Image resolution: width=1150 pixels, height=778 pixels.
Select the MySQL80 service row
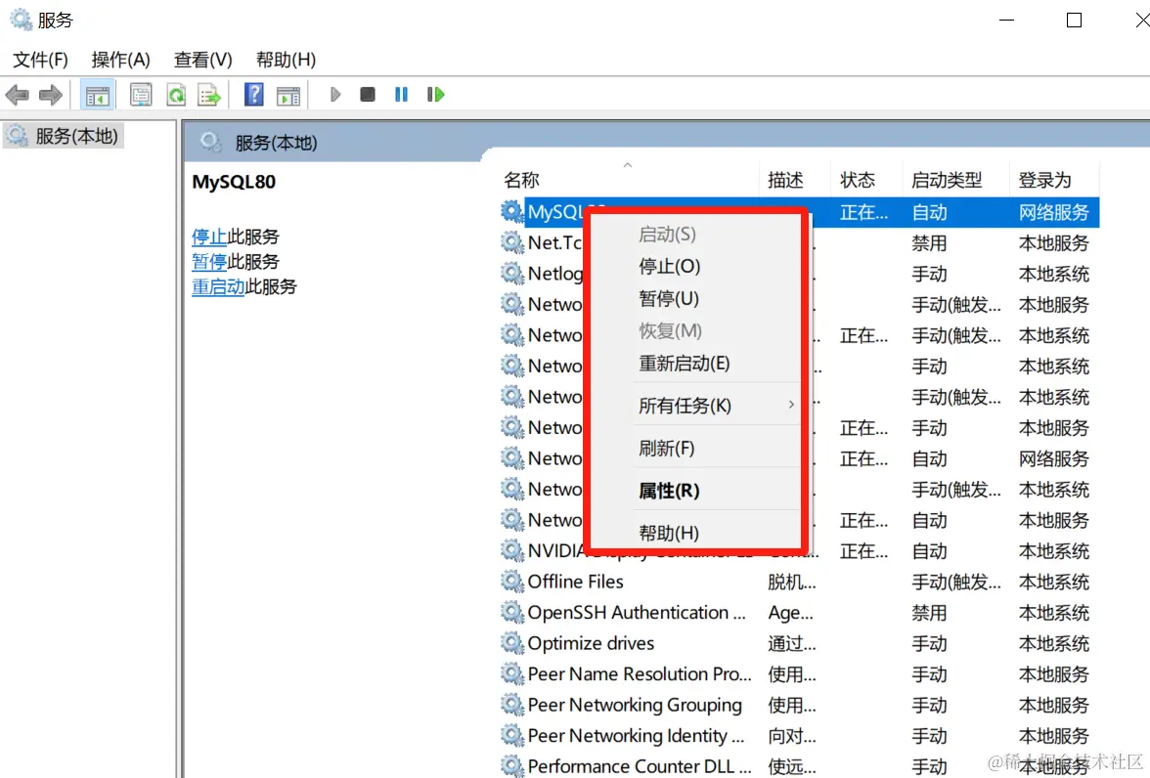point(800,212)
